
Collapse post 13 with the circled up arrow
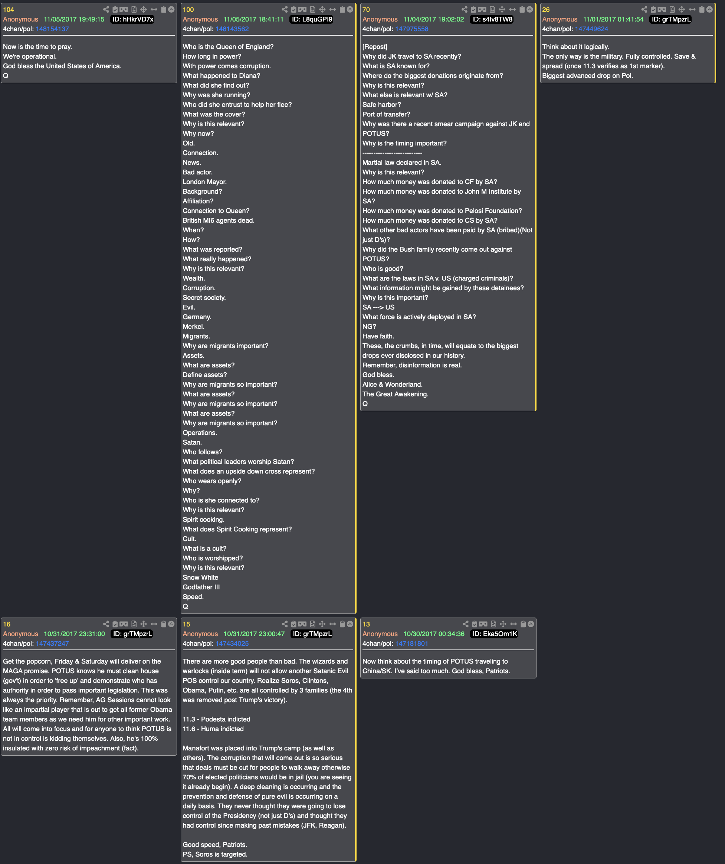point(531,624)
